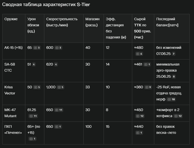The height and width of the screenshot is (148, 194).
Task: Click video citation 10 after нерф text
Action: 171,99
